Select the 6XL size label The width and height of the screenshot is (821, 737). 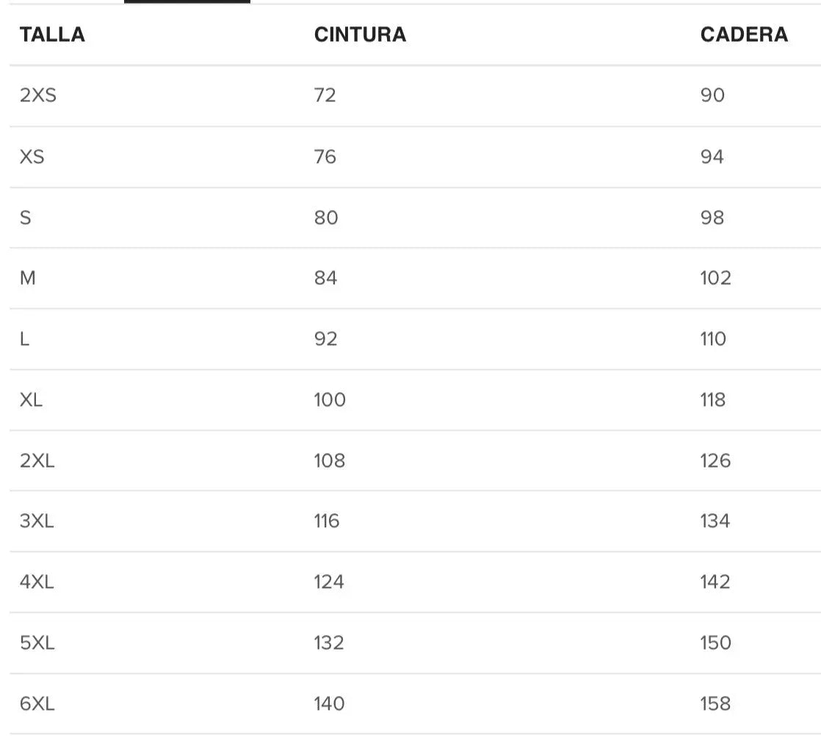(x=37, y=704)
